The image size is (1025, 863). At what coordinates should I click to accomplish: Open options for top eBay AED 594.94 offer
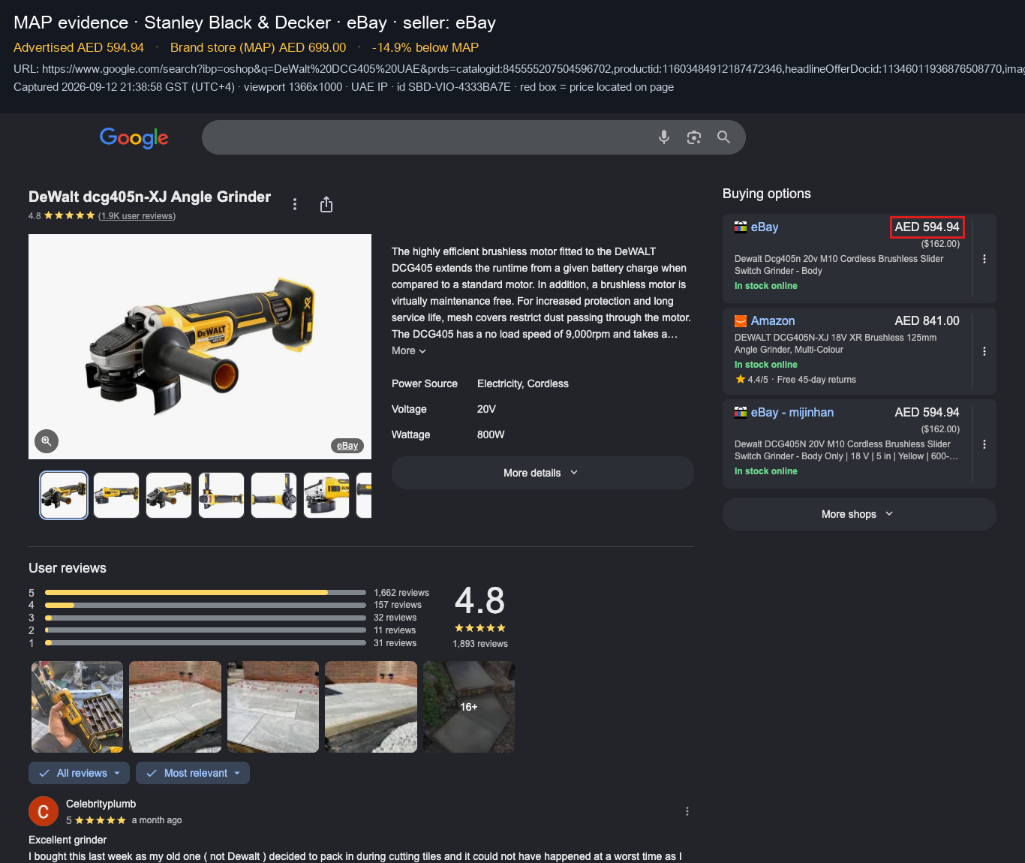click(984, 259)
